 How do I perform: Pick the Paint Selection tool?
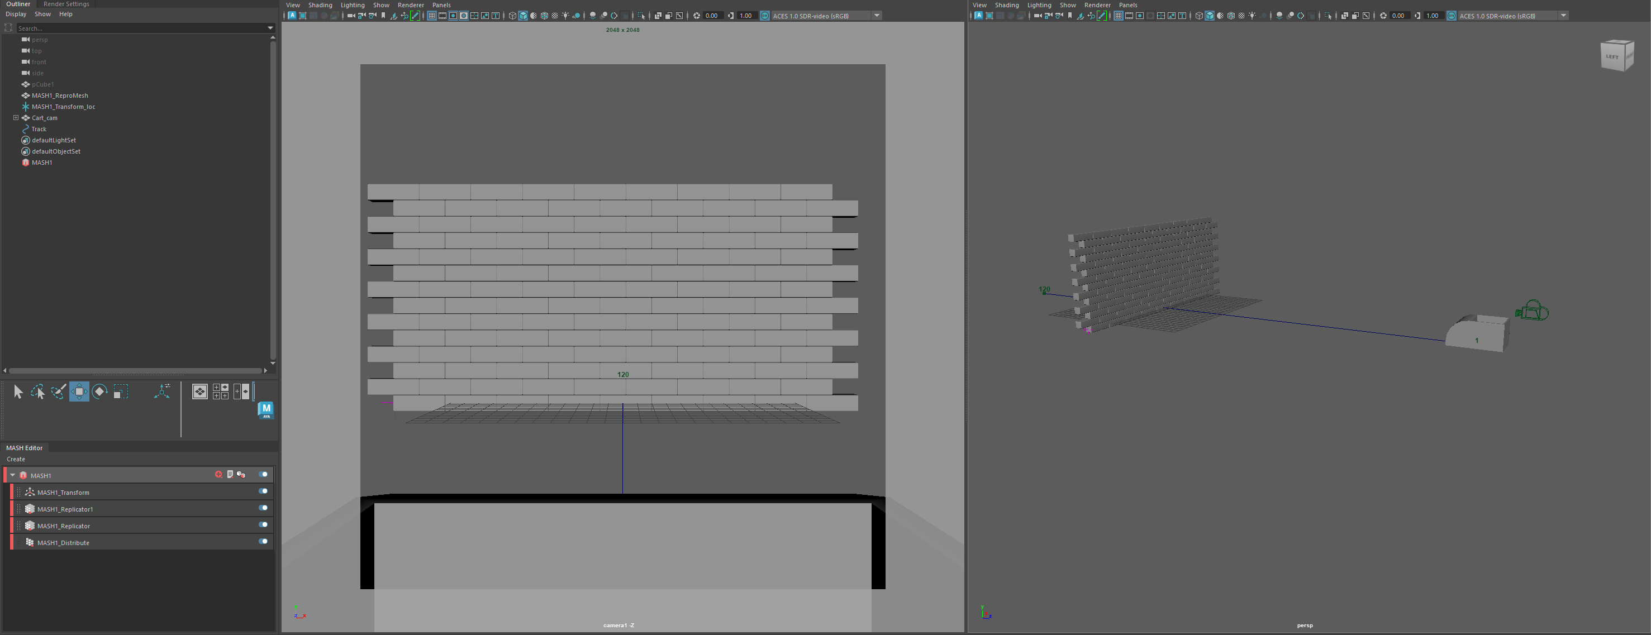click(58, 391)
